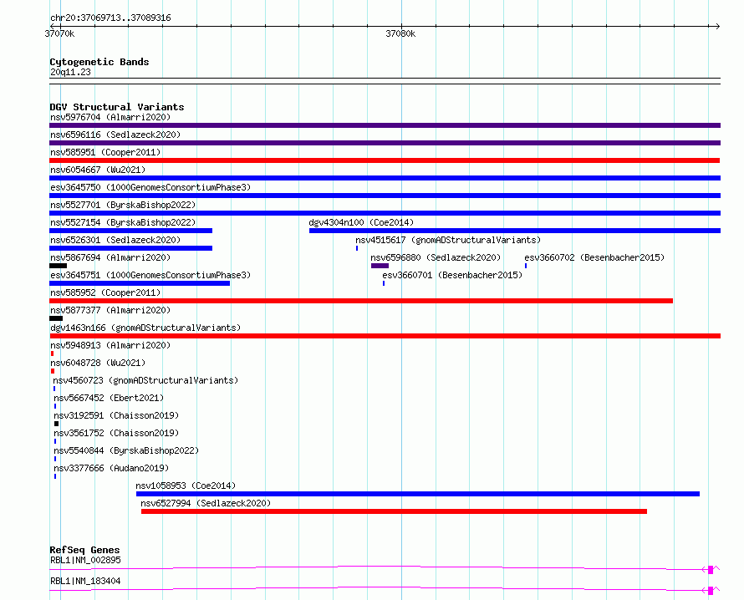Select nsv5527701 (ByrskaBishop2022) label
The height and width of the screenshot is (600, 744).
click(123, 205)
